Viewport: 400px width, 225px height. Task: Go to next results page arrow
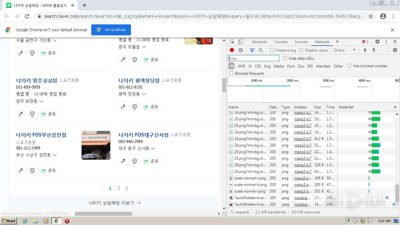[127, 188]
